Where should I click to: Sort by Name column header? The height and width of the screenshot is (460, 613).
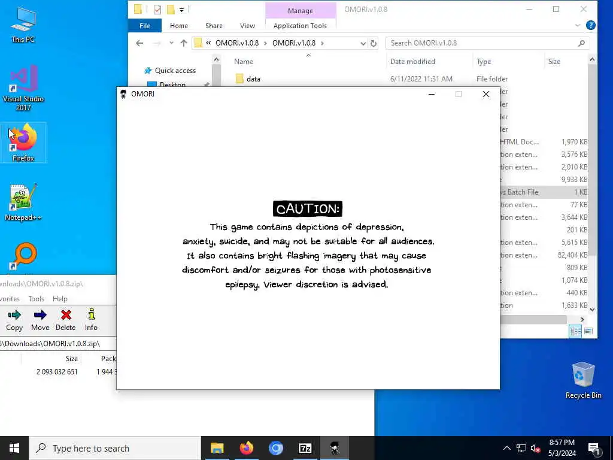(x=244, y=62)
